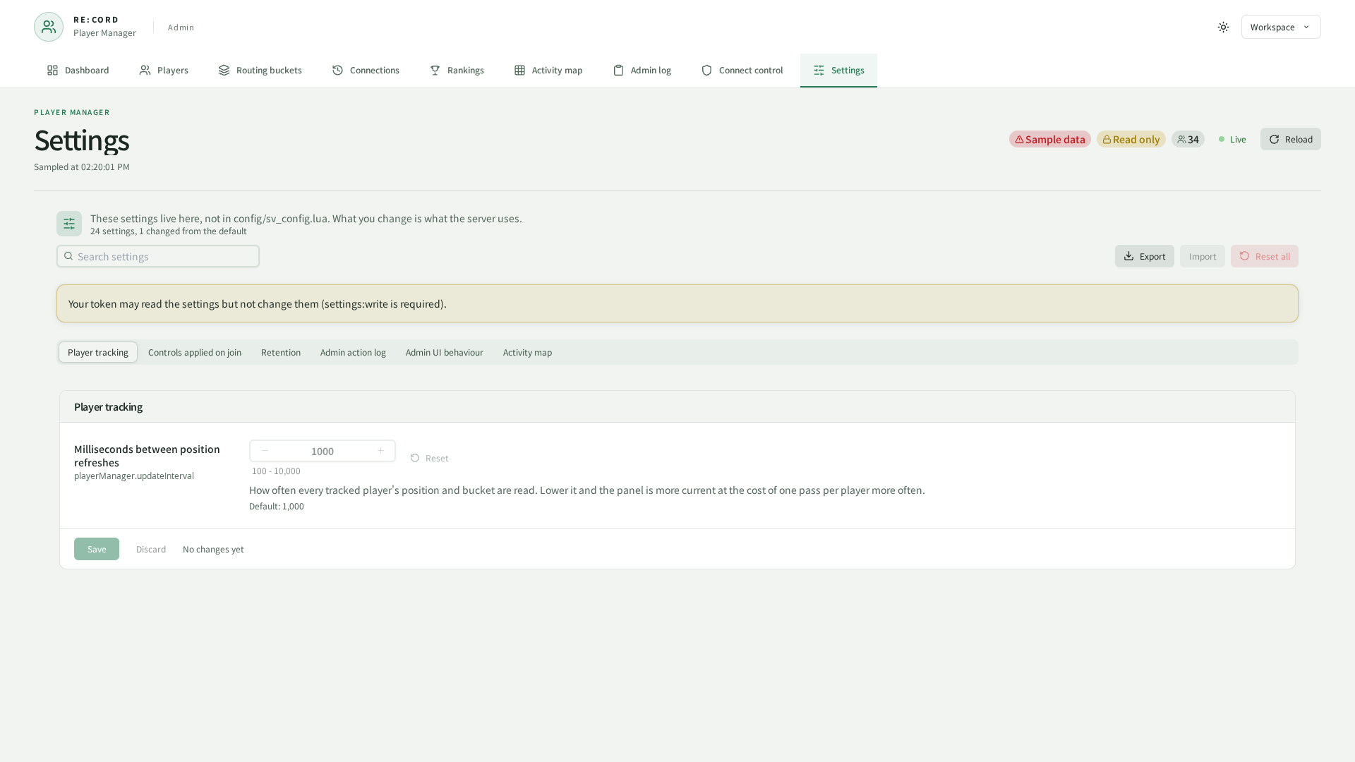The width and height of the screenshot is (1355, 762).
Task: Discard the Player tracking changes
Action: pyautogui.click(x=151, y=549)
